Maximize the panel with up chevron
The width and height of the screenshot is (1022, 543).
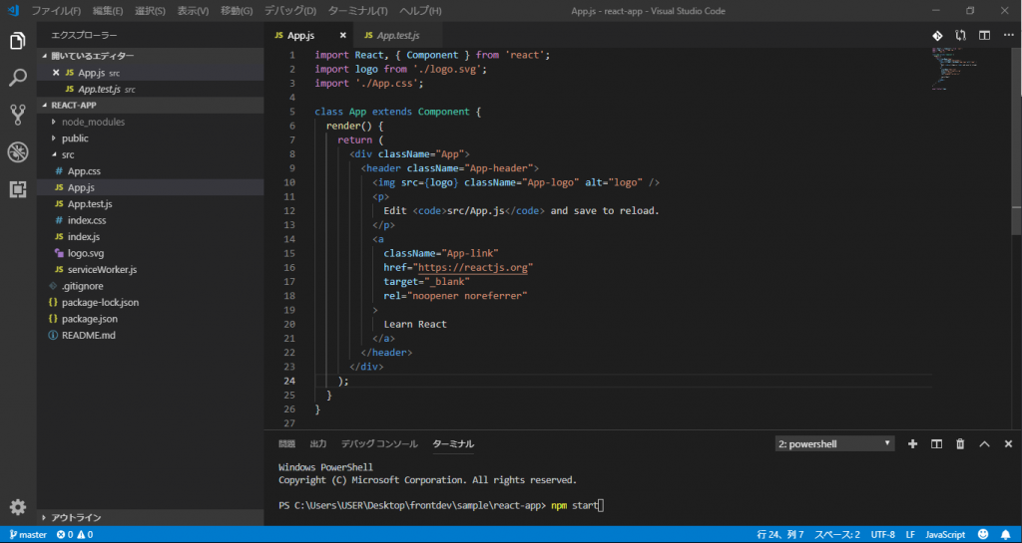pos(984,444)
